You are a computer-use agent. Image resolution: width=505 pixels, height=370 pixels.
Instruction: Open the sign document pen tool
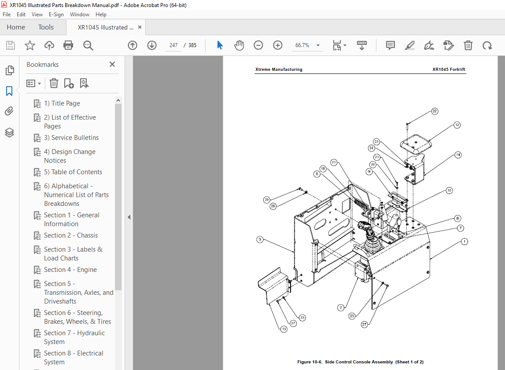click(x=429, y=45)
